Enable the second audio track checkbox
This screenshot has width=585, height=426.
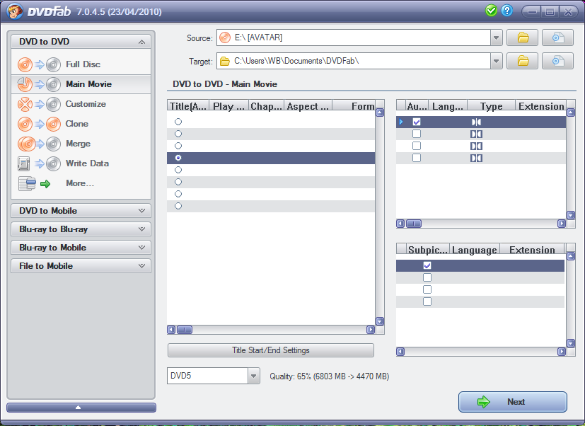[417, 134]
